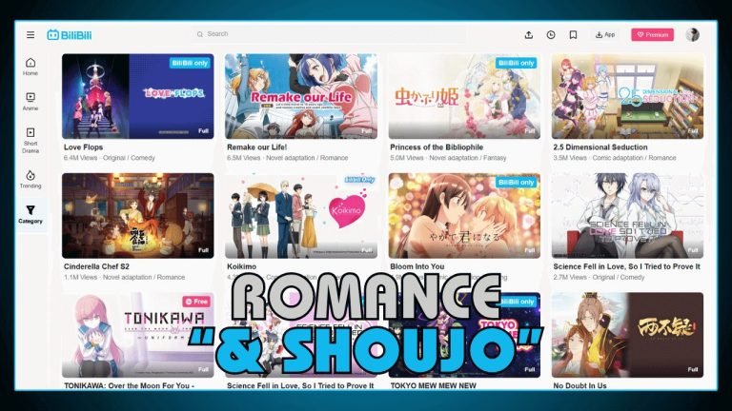Click the App download button

604,34
